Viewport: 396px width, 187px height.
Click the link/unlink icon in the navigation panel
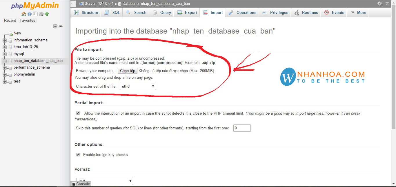click(x=61, y=26)
